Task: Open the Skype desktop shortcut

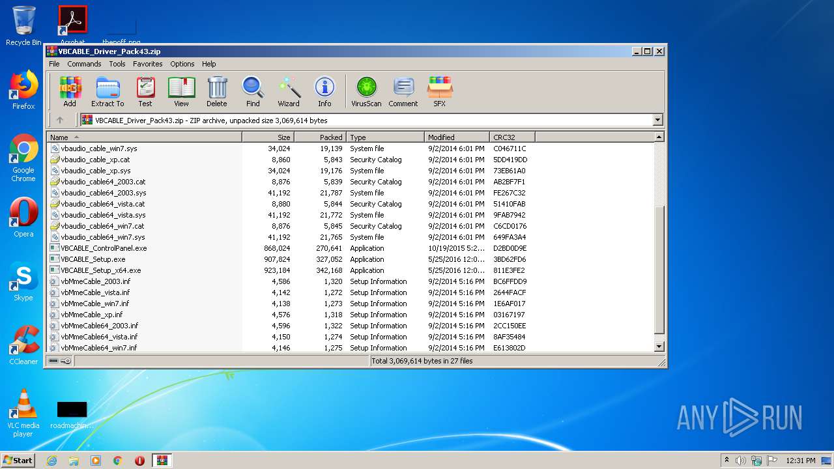Action: (x=23, y=281)
